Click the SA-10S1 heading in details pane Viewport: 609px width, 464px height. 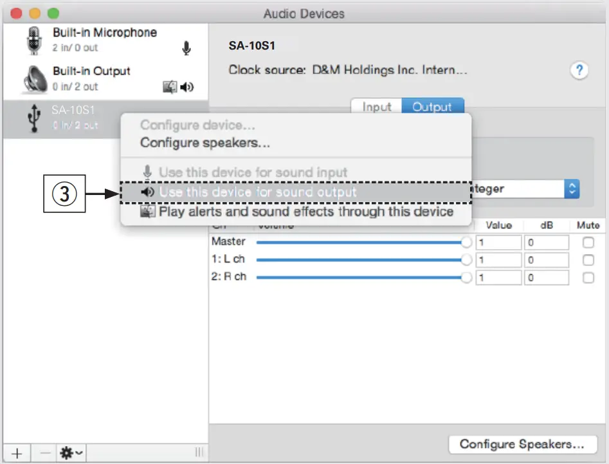[251, 46]
